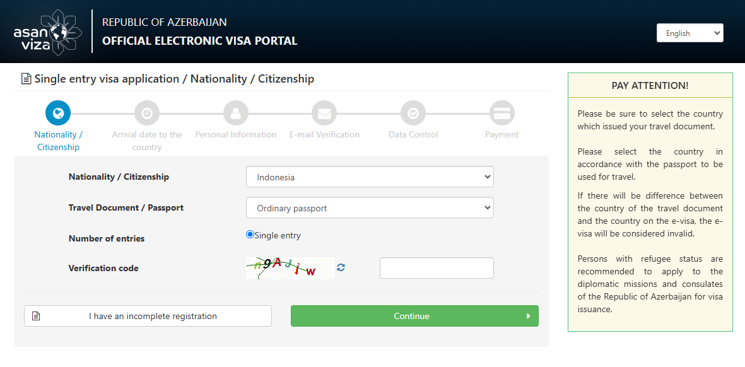Open the Travel Document / Passport dropdown
The width and height of the screenshot is (745, 367).
click(370, 208)
